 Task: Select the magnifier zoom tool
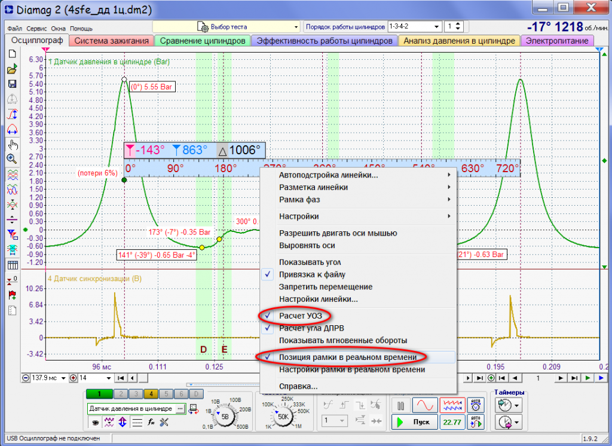(13, 159)
